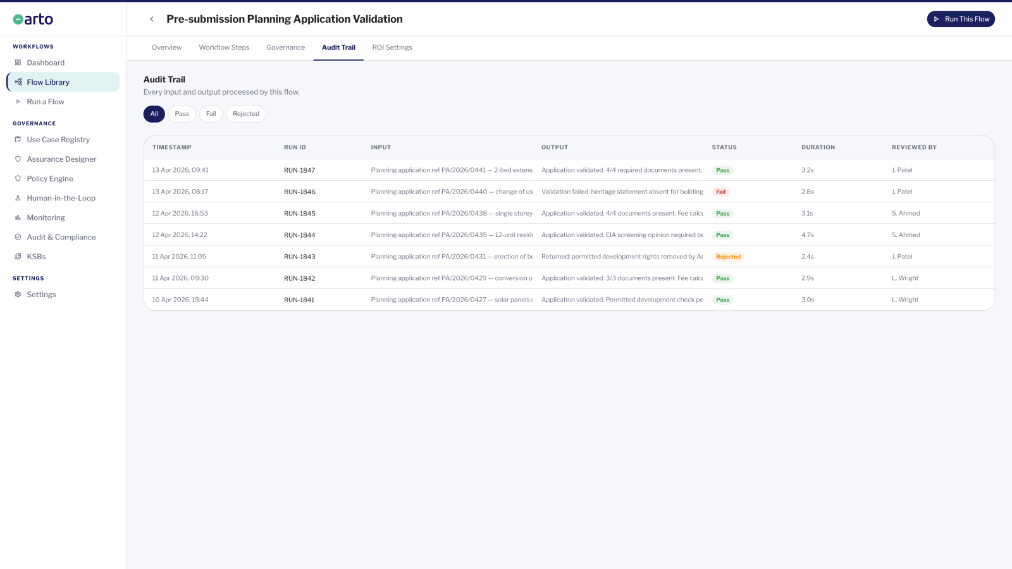1012x569 pixels.
Task: Click the Monitoring bar chart icon
Action: click(18, 217)
